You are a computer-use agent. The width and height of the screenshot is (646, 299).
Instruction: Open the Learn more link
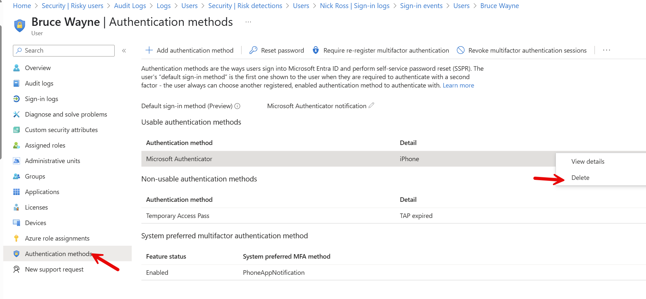click(458, 85)
